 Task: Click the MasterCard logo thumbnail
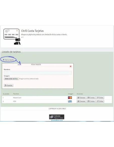pos(70,98)
